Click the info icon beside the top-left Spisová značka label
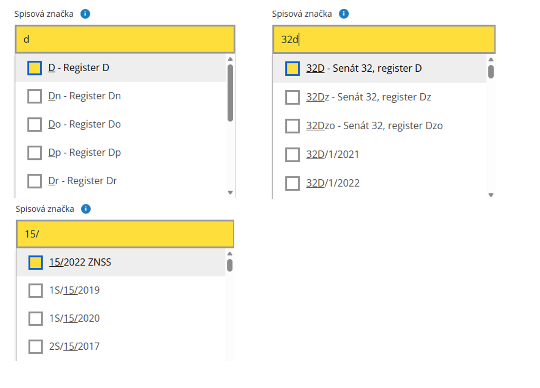Screen dimensions: 540x388 click(85, 14)
